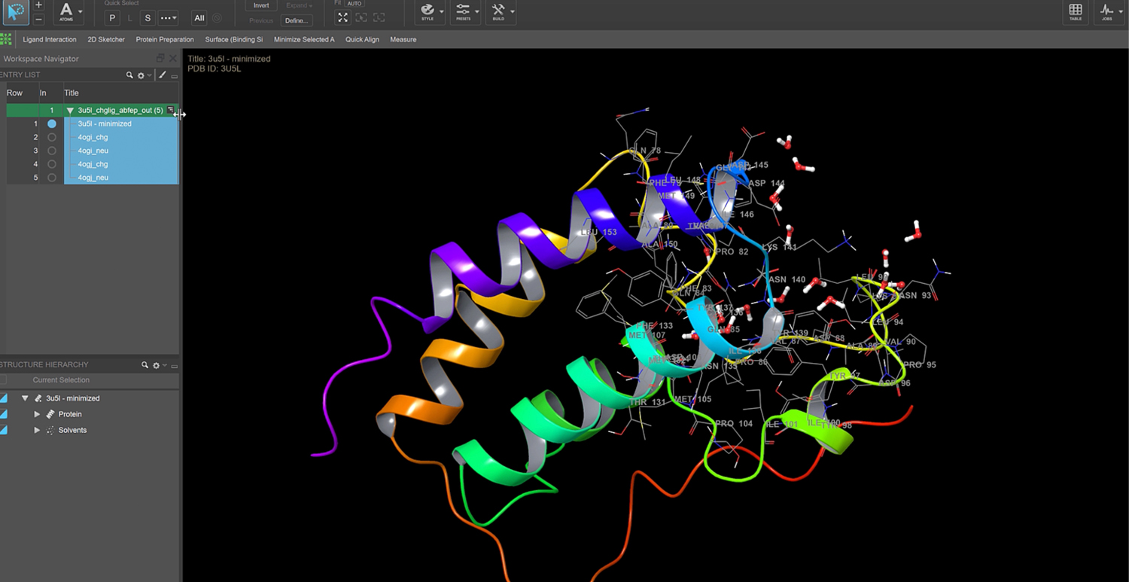Click the Define... selection button
Image resolution: width=1129 pixels, height=582 pixels.
tap(296, 20)
